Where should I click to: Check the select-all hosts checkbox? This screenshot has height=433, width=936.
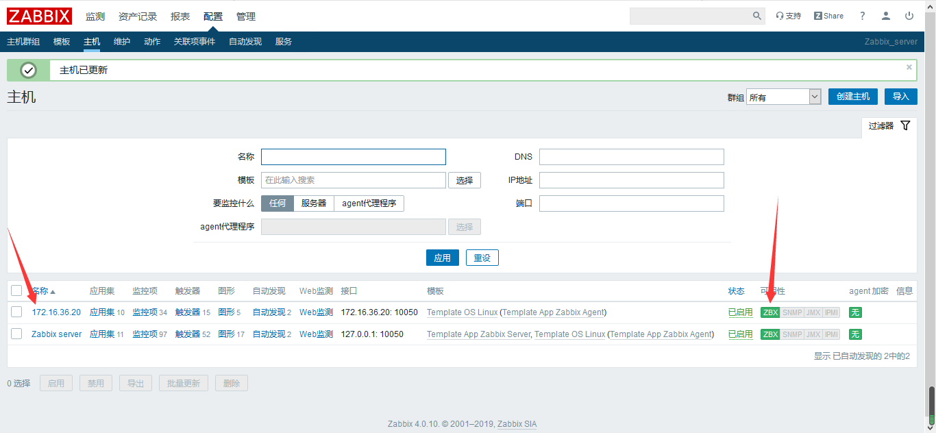(x=16, y=290)
